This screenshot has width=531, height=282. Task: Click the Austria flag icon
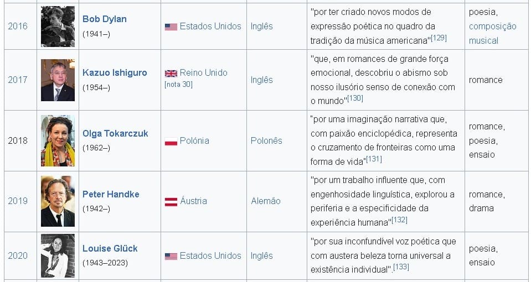(x=171, y=201)
